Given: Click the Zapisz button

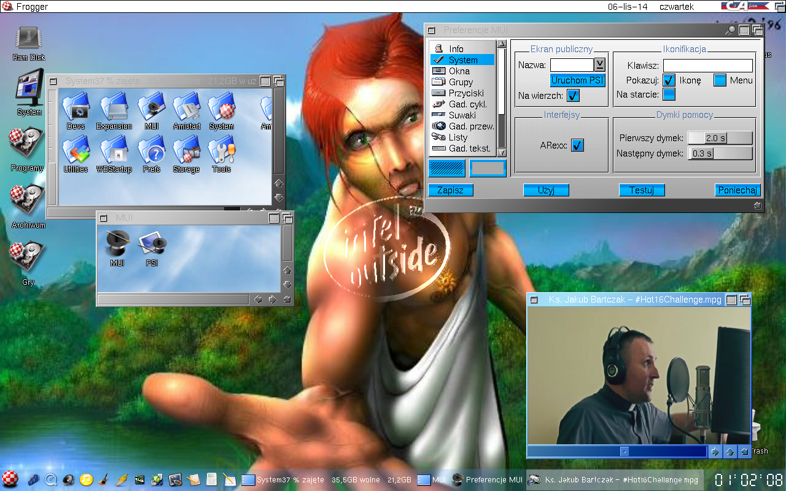Looking at the screenshot, I should [450, 190].
